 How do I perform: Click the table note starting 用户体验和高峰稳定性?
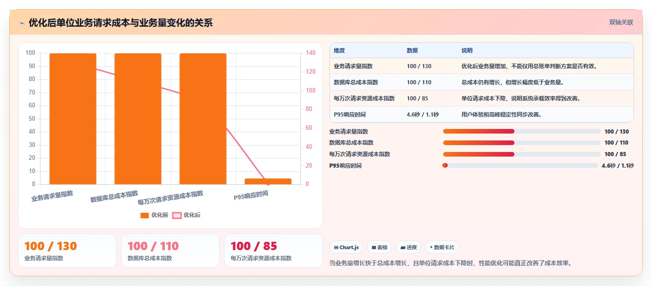coord(502,115)
